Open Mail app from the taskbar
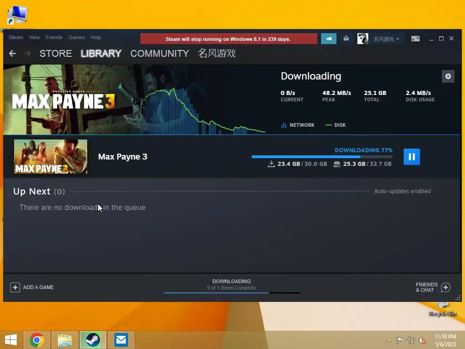 point(121,340)
